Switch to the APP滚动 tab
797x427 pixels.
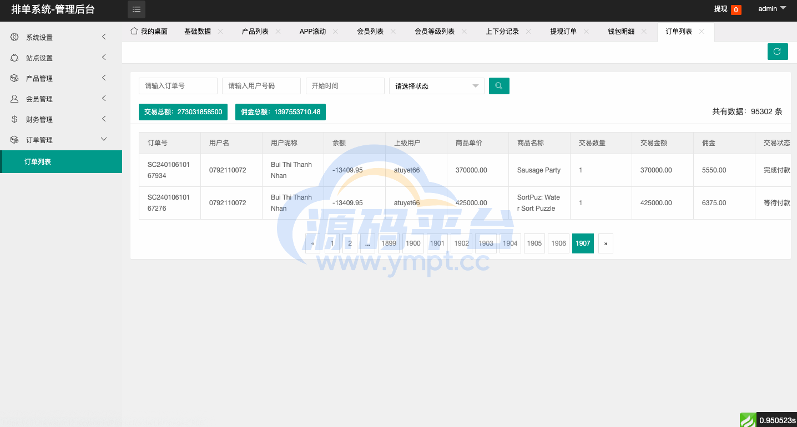pos(312,32)
